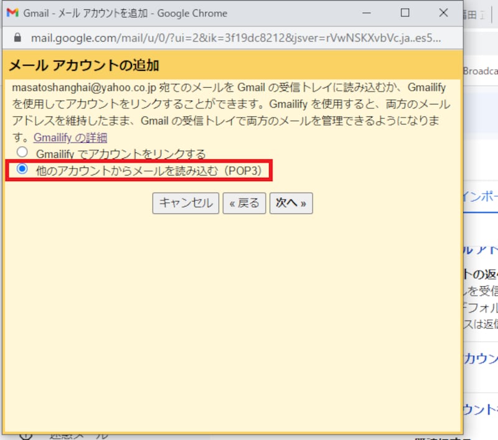Go back with the « 戻る button

244,203
